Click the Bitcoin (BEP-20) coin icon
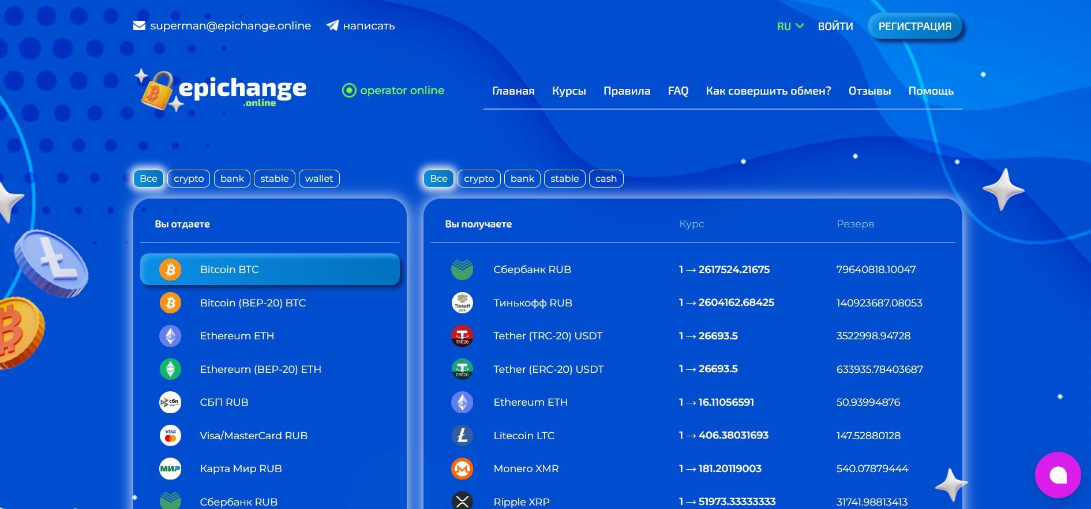 tap(170, 303)
